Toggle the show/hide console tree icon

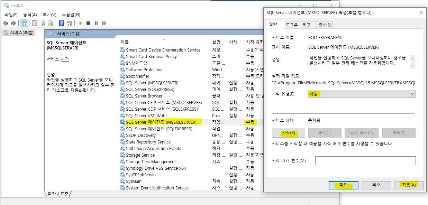tap(25, 23)
